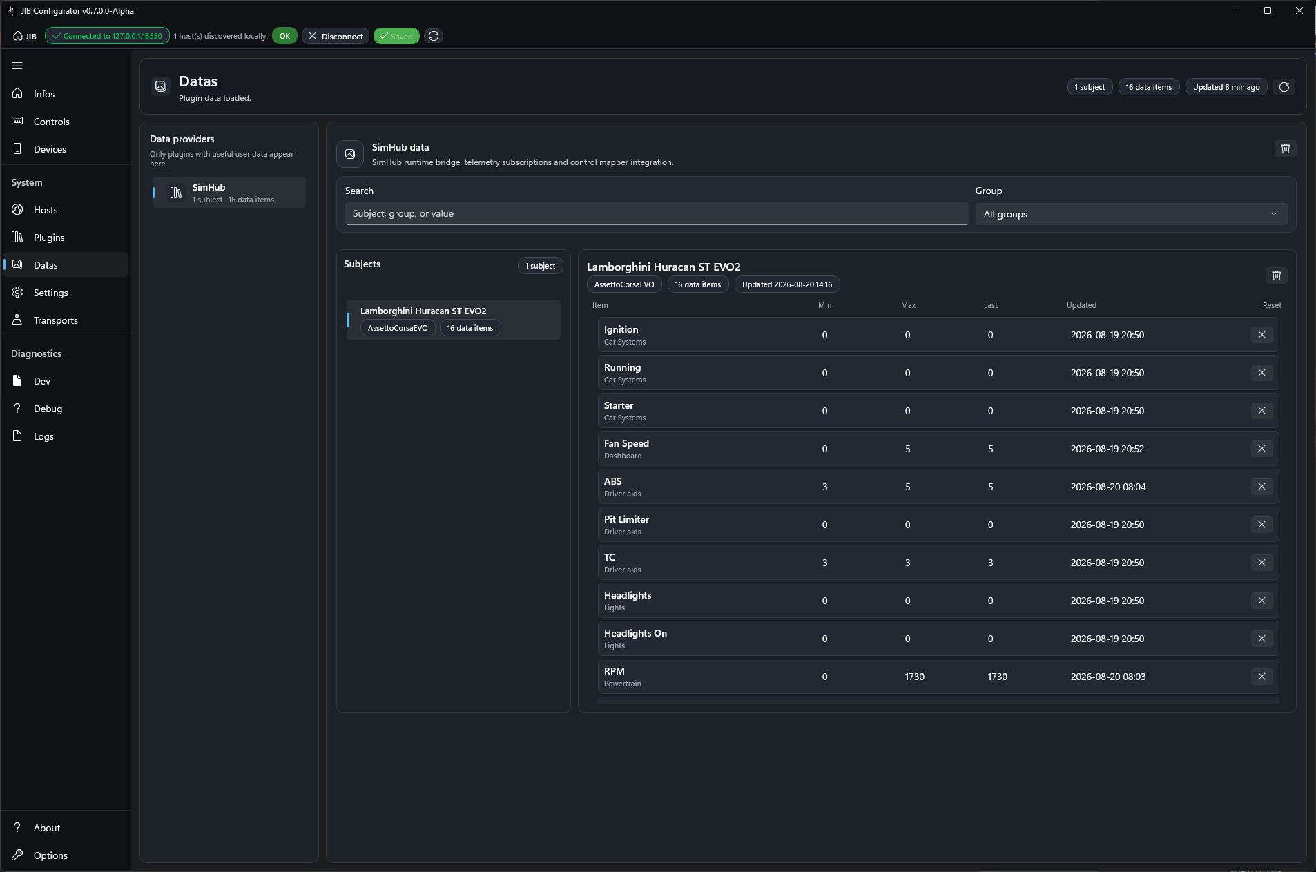
Task: Reset the Pit Limiter item
Action: 1261,525
